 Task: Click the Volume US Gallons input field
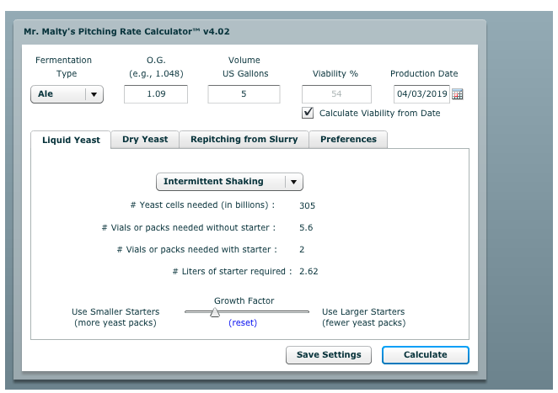point(244,94)
